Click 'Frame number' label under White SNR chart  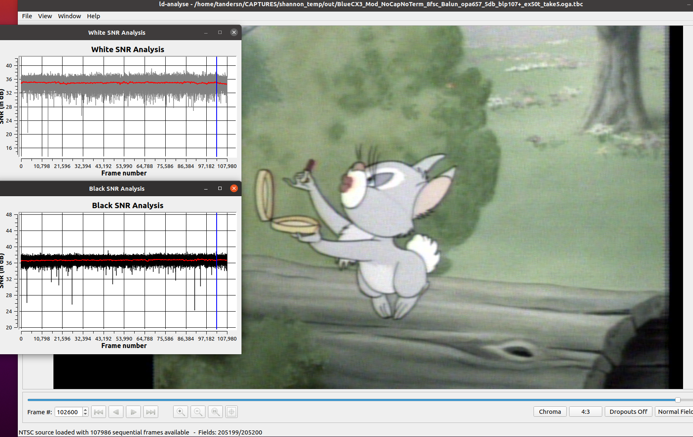(124, 173)
